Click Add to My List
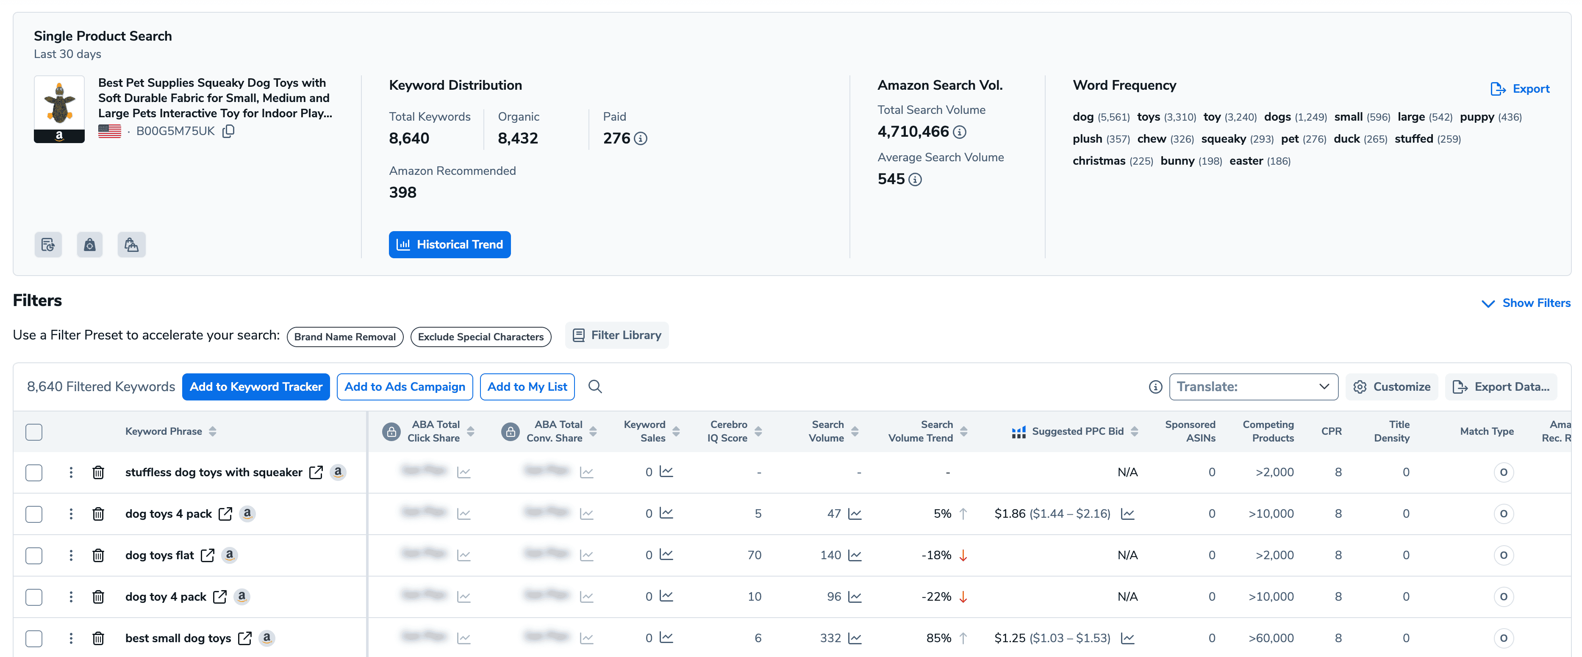Image resolution: width=1582 pixels, height=657 pixels. click(x=527, y=386)
